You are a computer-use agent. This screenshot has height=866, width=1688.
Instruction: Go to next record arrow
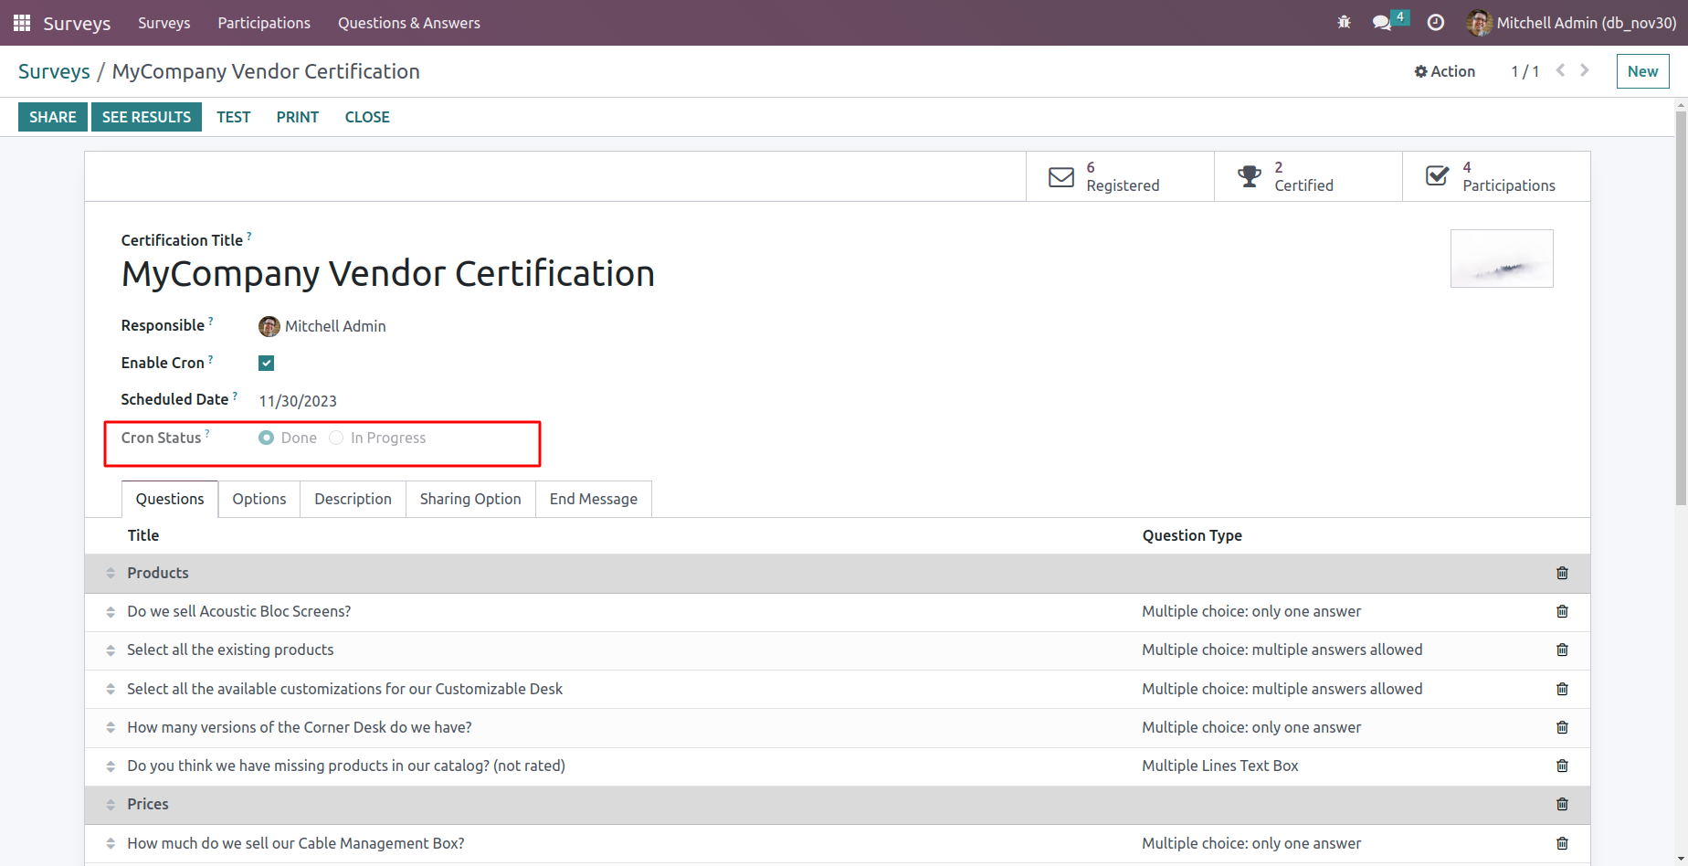1585,70
